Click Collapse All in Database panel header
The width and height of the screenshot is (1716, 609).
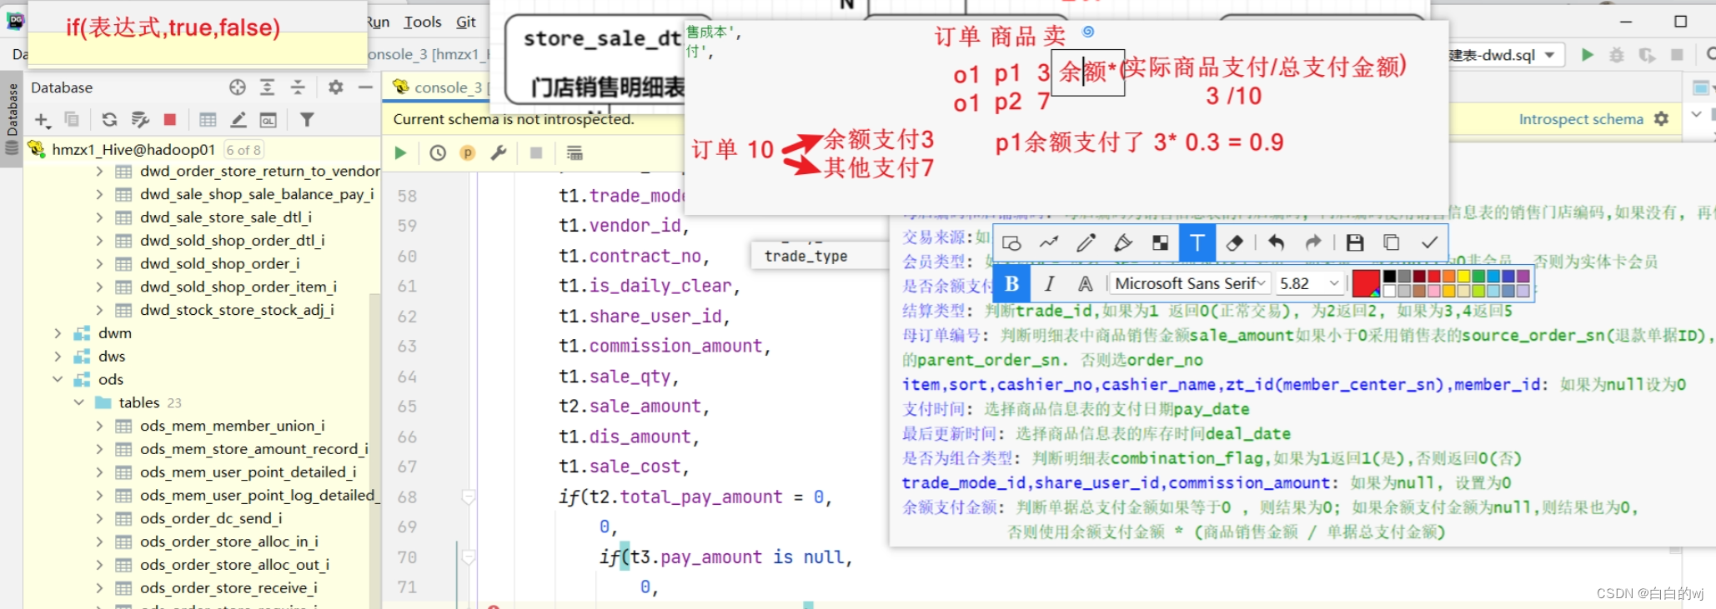pyautogui.click(x=298, y=87)
